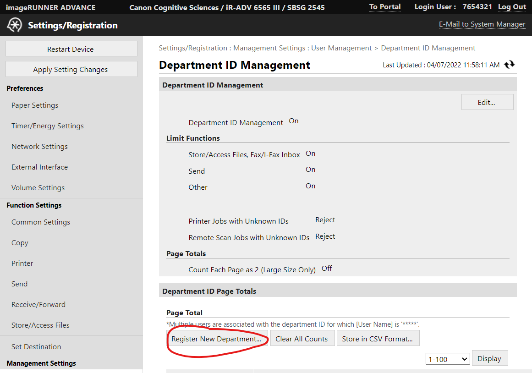Follow the To Portal link
532x373 pixels.
coord(385,7)
